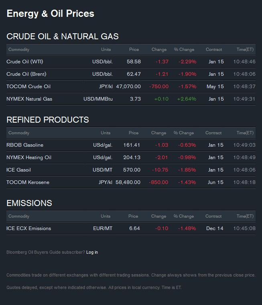Click NYMEX Heating Oil entry
Viewport: 262px width, 305px height.
point(29,158)
